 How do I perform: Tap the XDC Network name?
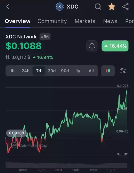click(x=21, y=37)
